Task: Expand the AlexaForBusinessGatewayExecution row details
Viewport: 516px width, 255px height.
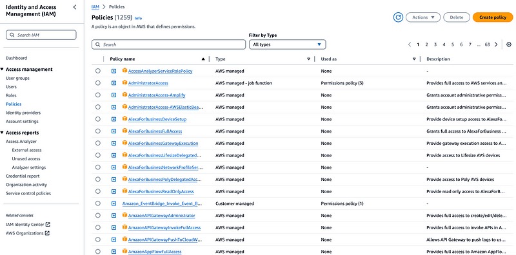Action: pyautogui.click(x=114, y=143)
